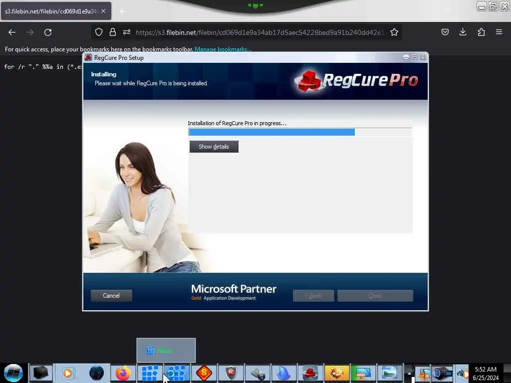Open site permissions icon in address bar
Image resolution: width=511 pixels, height=383 pixels.
tap(127, 32)
